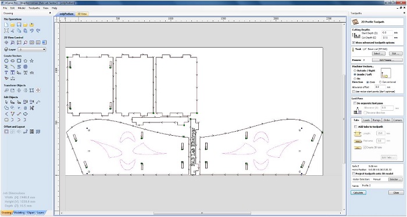Choose Conventional cut direction
Viewport: 407px width, 217px height.
380,82
